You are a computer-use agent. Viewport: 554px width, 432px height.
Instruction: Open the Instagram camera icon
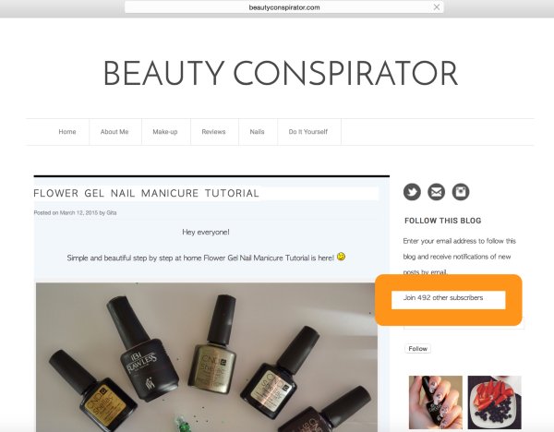461,192
